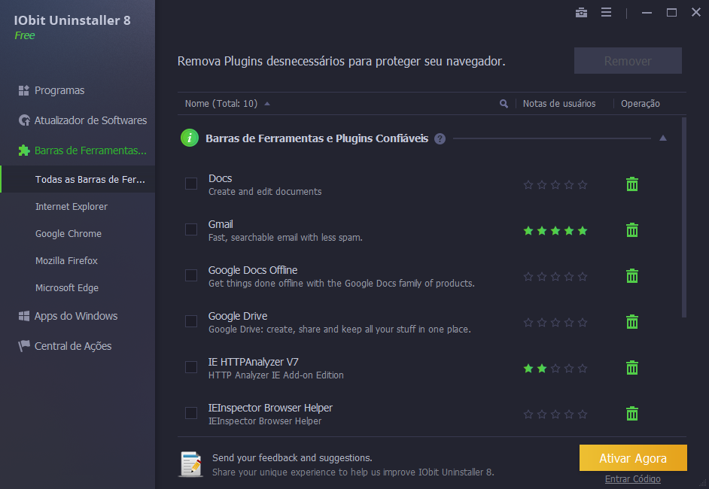
Task: Click the Notas de usuários column header
Action: 559,104
